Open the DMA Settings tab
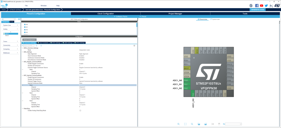This screenshot has width=281, height=128. [68, 43]
